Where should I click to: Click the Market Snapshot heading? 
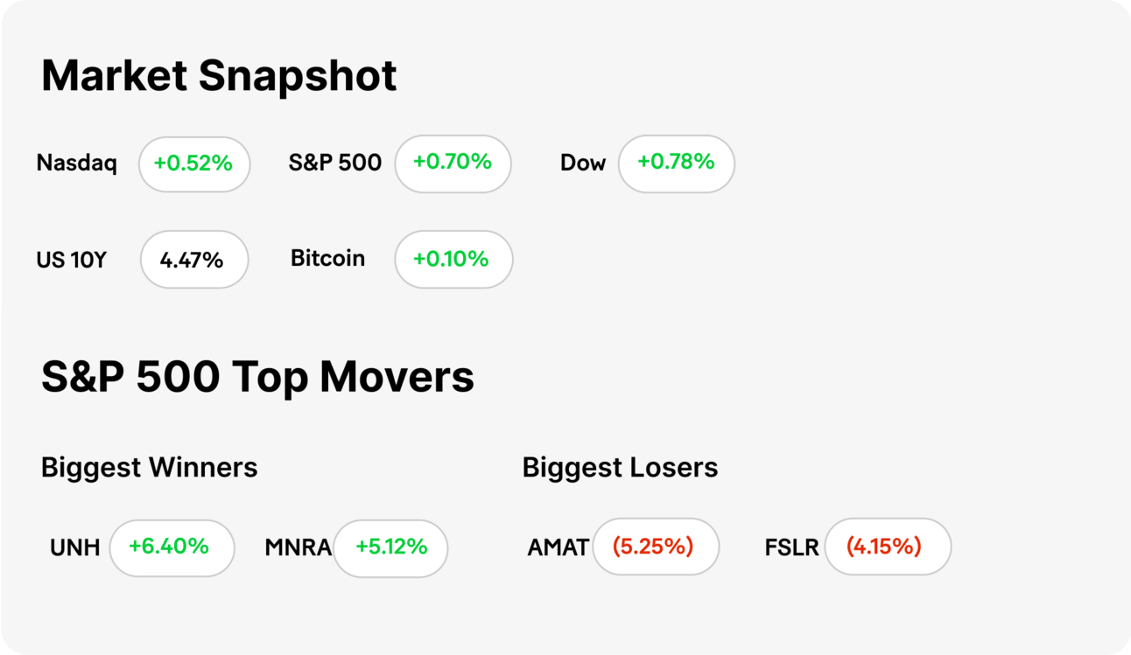pos(219,76)
